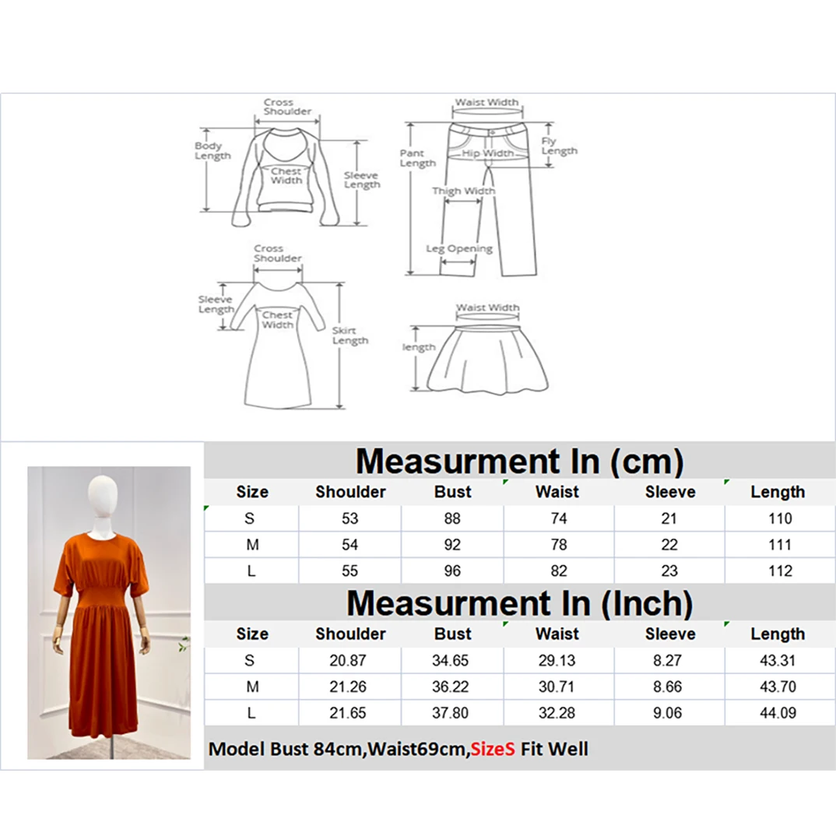
Task: Click the dress outline measurement diagram
Action: [283, 328]
